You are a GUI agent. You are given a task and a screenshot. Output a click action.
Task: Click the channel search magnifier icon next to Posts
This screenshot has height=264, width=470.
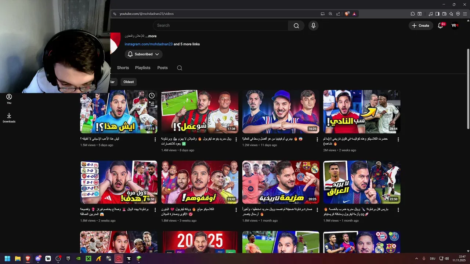(179, 68)
